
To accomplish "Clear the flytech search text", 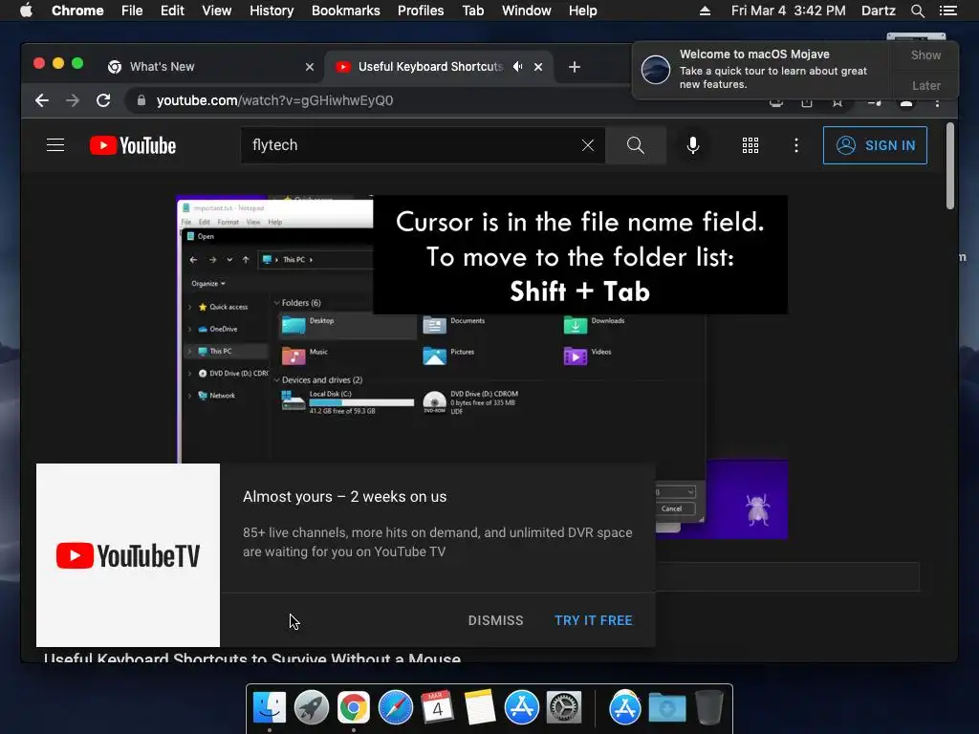I will point(588,145).
